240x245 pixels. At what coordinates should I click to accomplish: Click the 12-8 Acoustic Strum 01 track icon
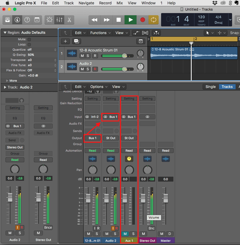(72, 53)
